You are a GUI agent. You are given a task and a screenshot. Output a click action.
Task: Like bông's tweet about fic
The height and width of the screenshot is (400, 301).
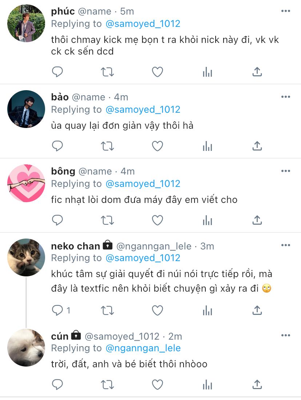point(157,220)
